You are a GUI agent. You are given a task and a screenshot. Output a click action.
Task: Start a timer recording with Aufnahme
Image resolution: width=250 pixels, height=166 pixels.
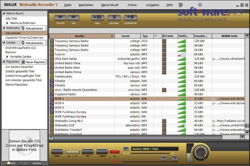point(130,18)
